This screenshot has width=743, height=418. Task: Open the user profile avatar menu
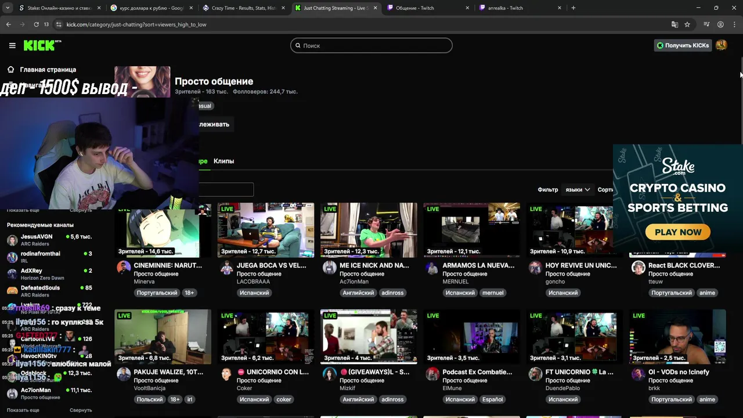click(x=721, y=45)
